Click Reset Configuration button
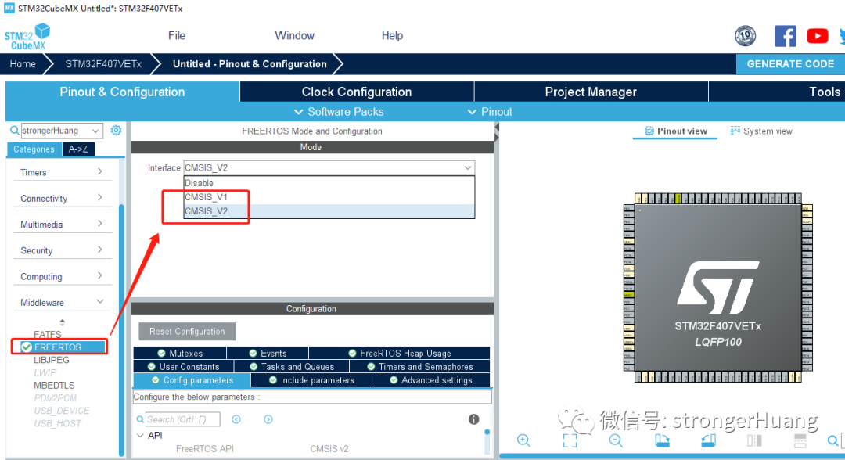The image size is (845, 460). (187, 331)
